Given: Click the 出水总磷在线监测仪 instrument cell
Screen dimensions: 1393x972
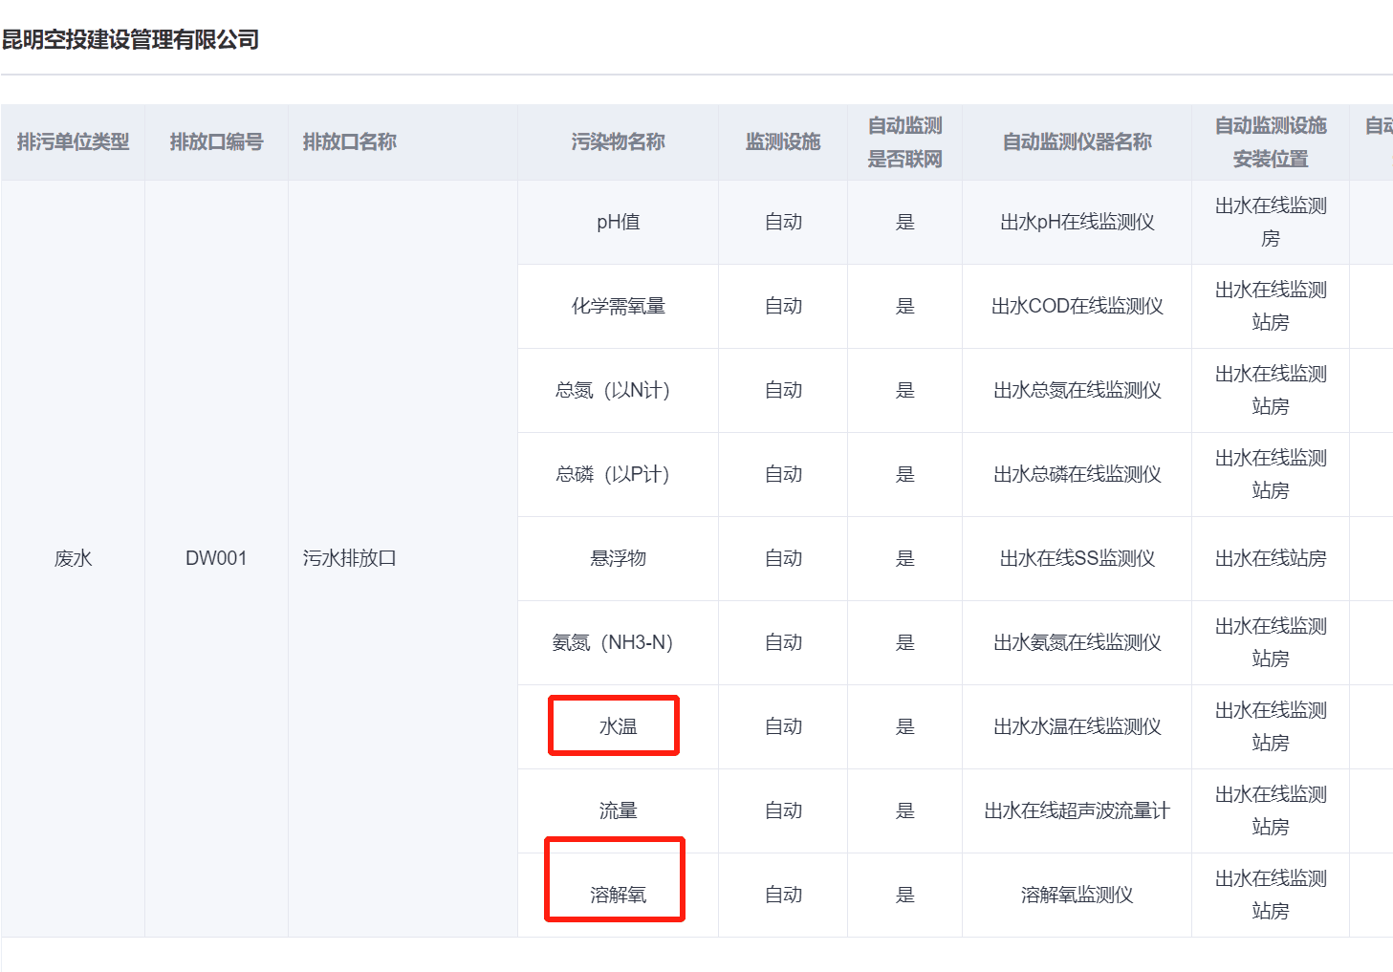Looking at the screenshot, I should [x=1077, y=474].
